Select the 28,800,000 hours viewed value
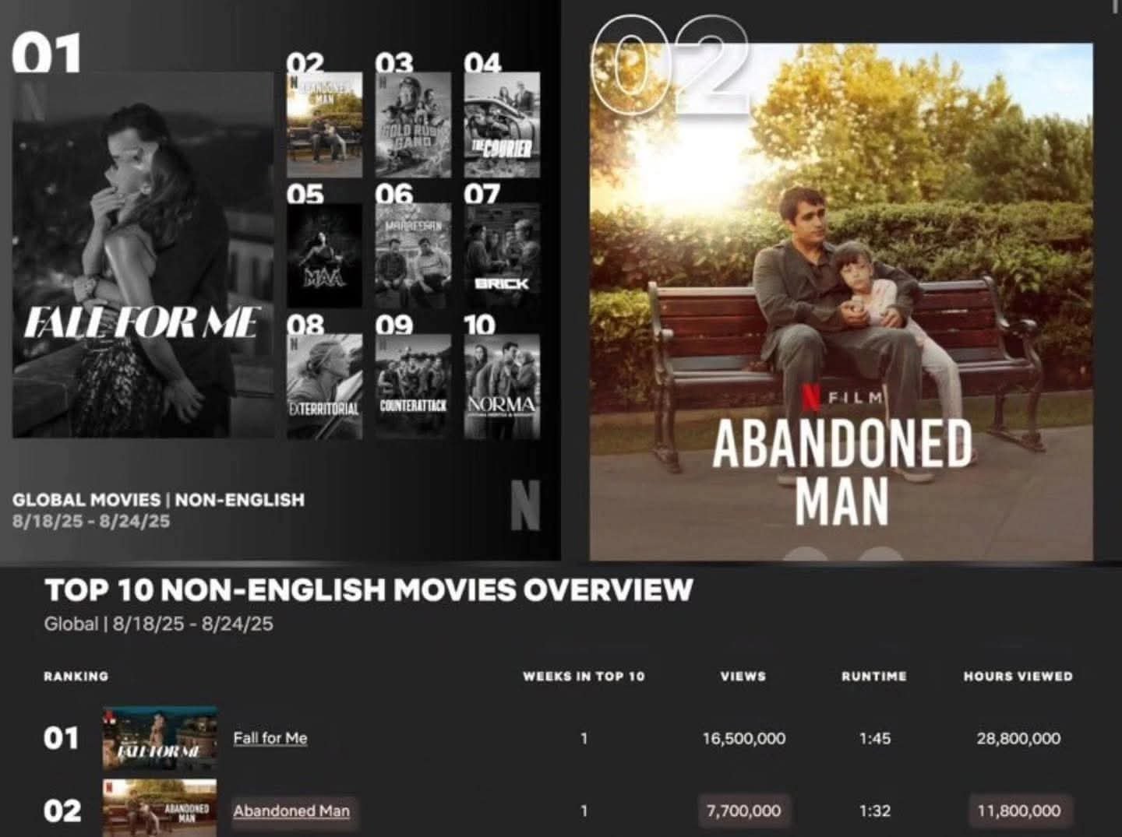 (x=1018, y=738)
